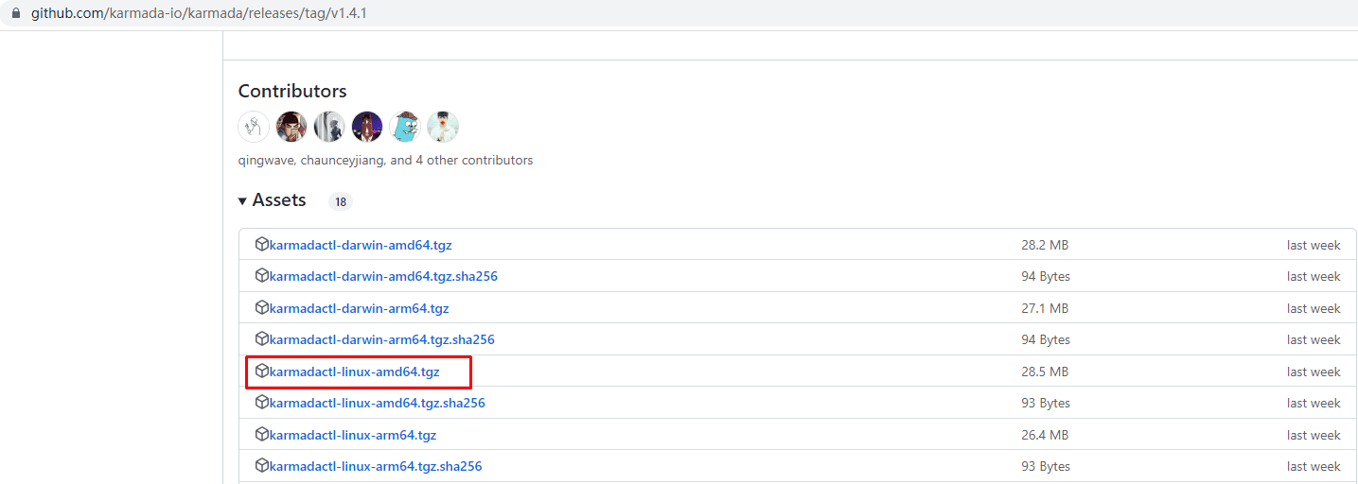This screenshot has width=1358, height=484.
Task: Click 94 Bytes size of darwin-arm64 sha256
Action: (1046, 339)
